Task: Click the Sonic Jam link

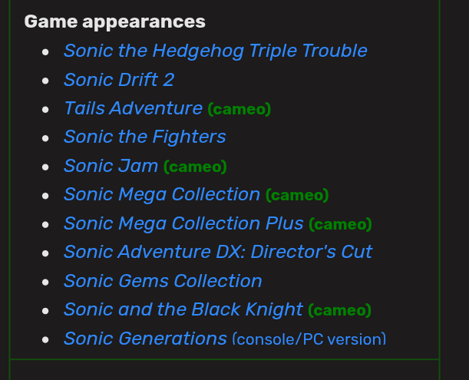Action: (111, 166)
